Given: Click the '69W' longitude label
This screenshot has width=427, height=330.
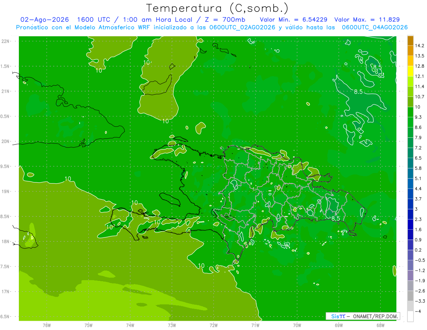Looking at the screenshot, I should [339, 325].
